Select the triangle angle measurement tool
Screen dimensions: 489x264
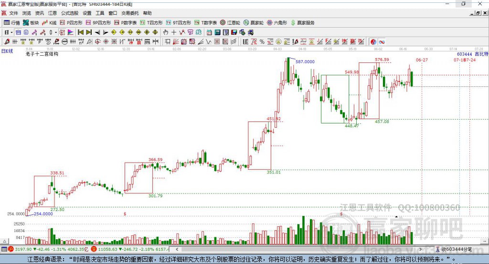coord(89,42)
